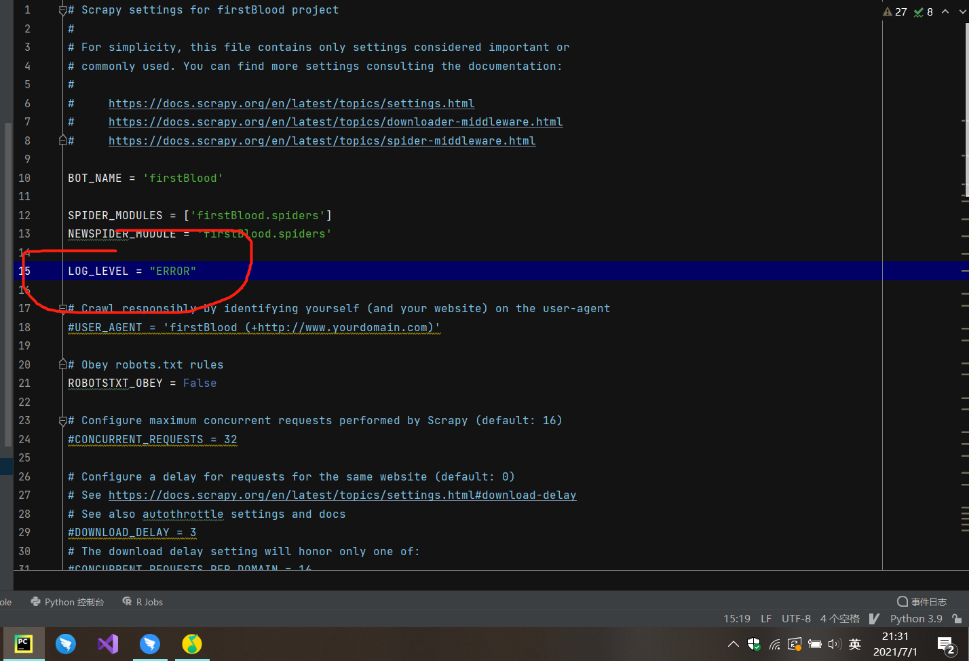Click the line number 21 in gutter
The height and width of the screenshot is (661, 969).
24,383
